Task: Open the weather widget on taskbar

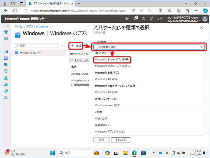Action: pyautogui.click(x=14, y=153)
